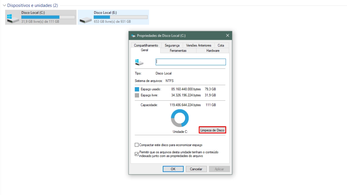Select the Versões Anteriores tab

coord(199,45)
